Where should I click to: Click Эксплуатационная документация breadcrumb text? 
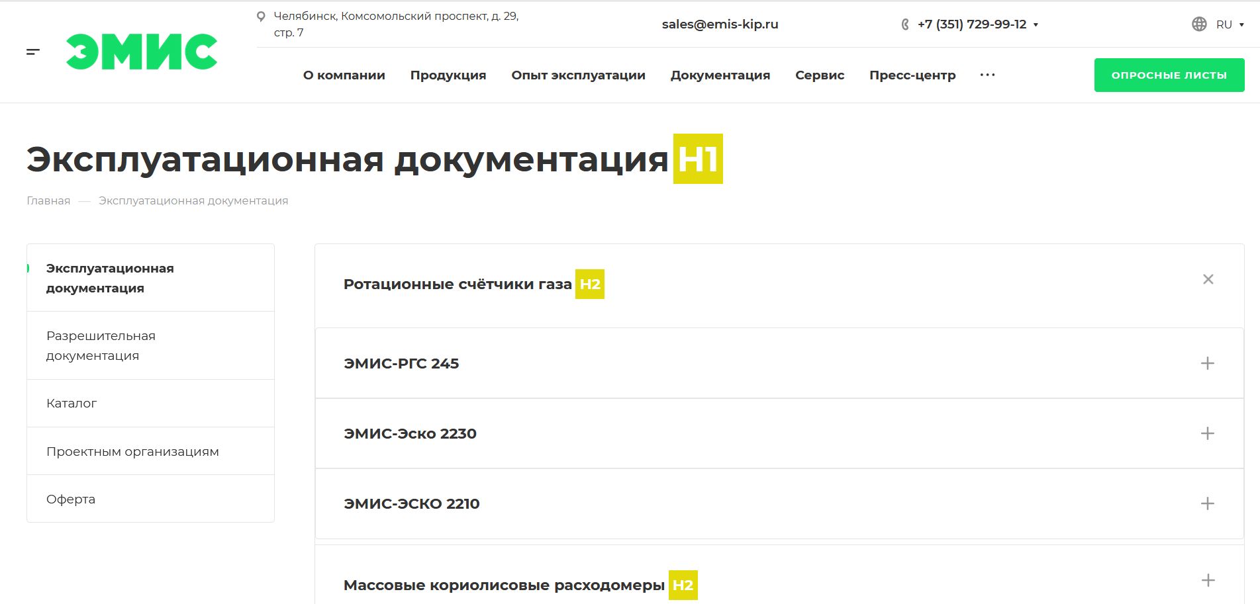coord(193,200)
